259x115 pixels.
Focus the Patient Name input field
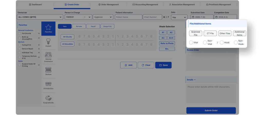pyautogui.click(x=128, y=17)
